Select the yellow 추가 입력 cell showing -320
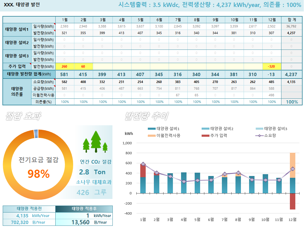The height and width of the screenshot is (227, 305). click(x=272, y=66)
